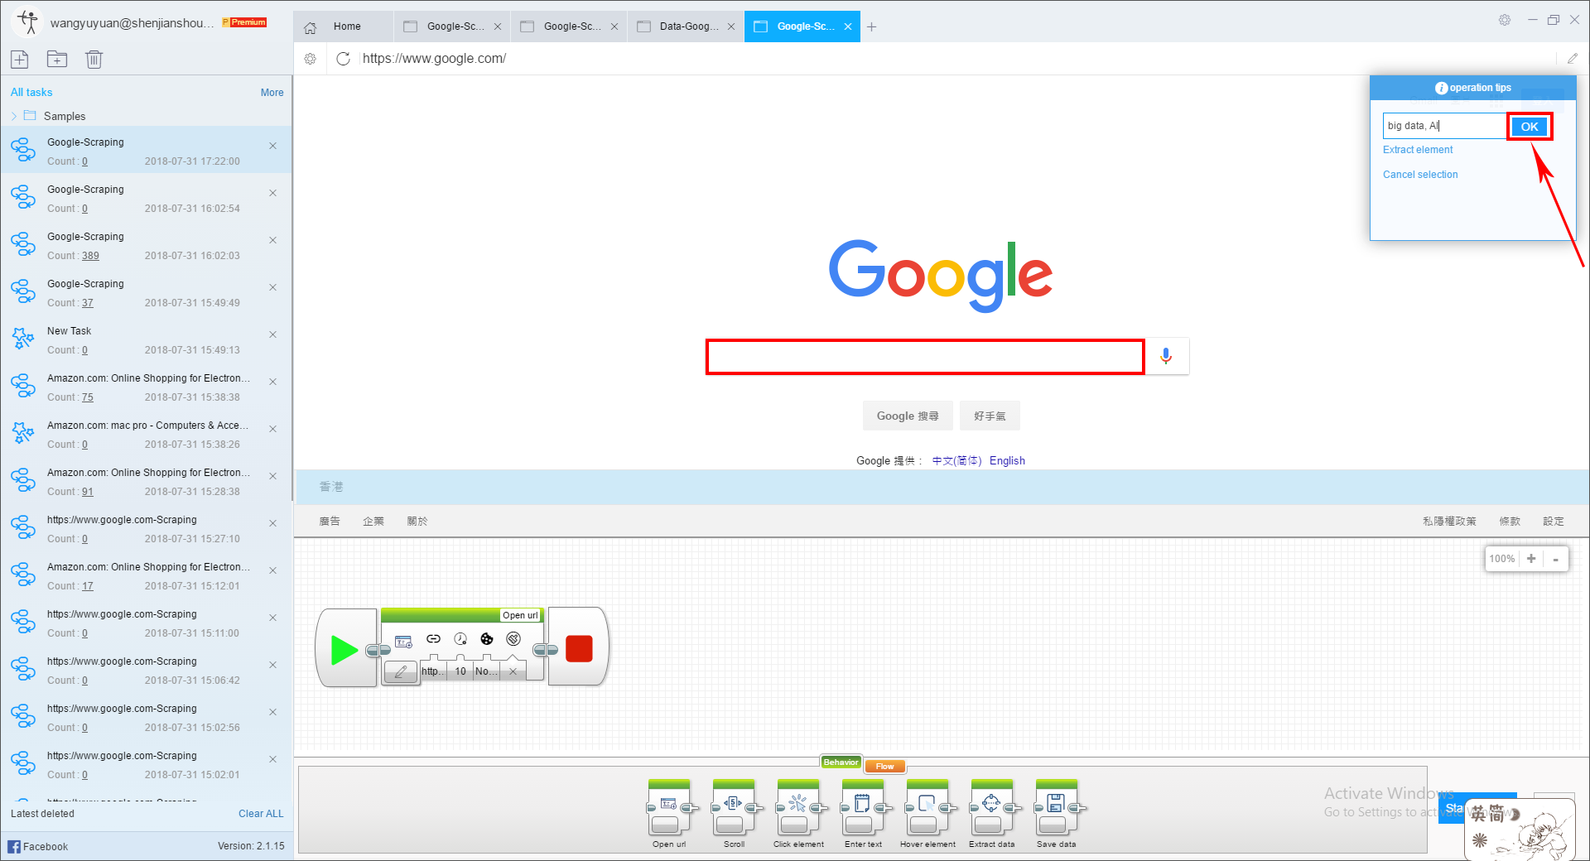Screen dimensions: 1590x861
Task: Click the clock timeout icon in the Open url block
Action: click(460, 639)
